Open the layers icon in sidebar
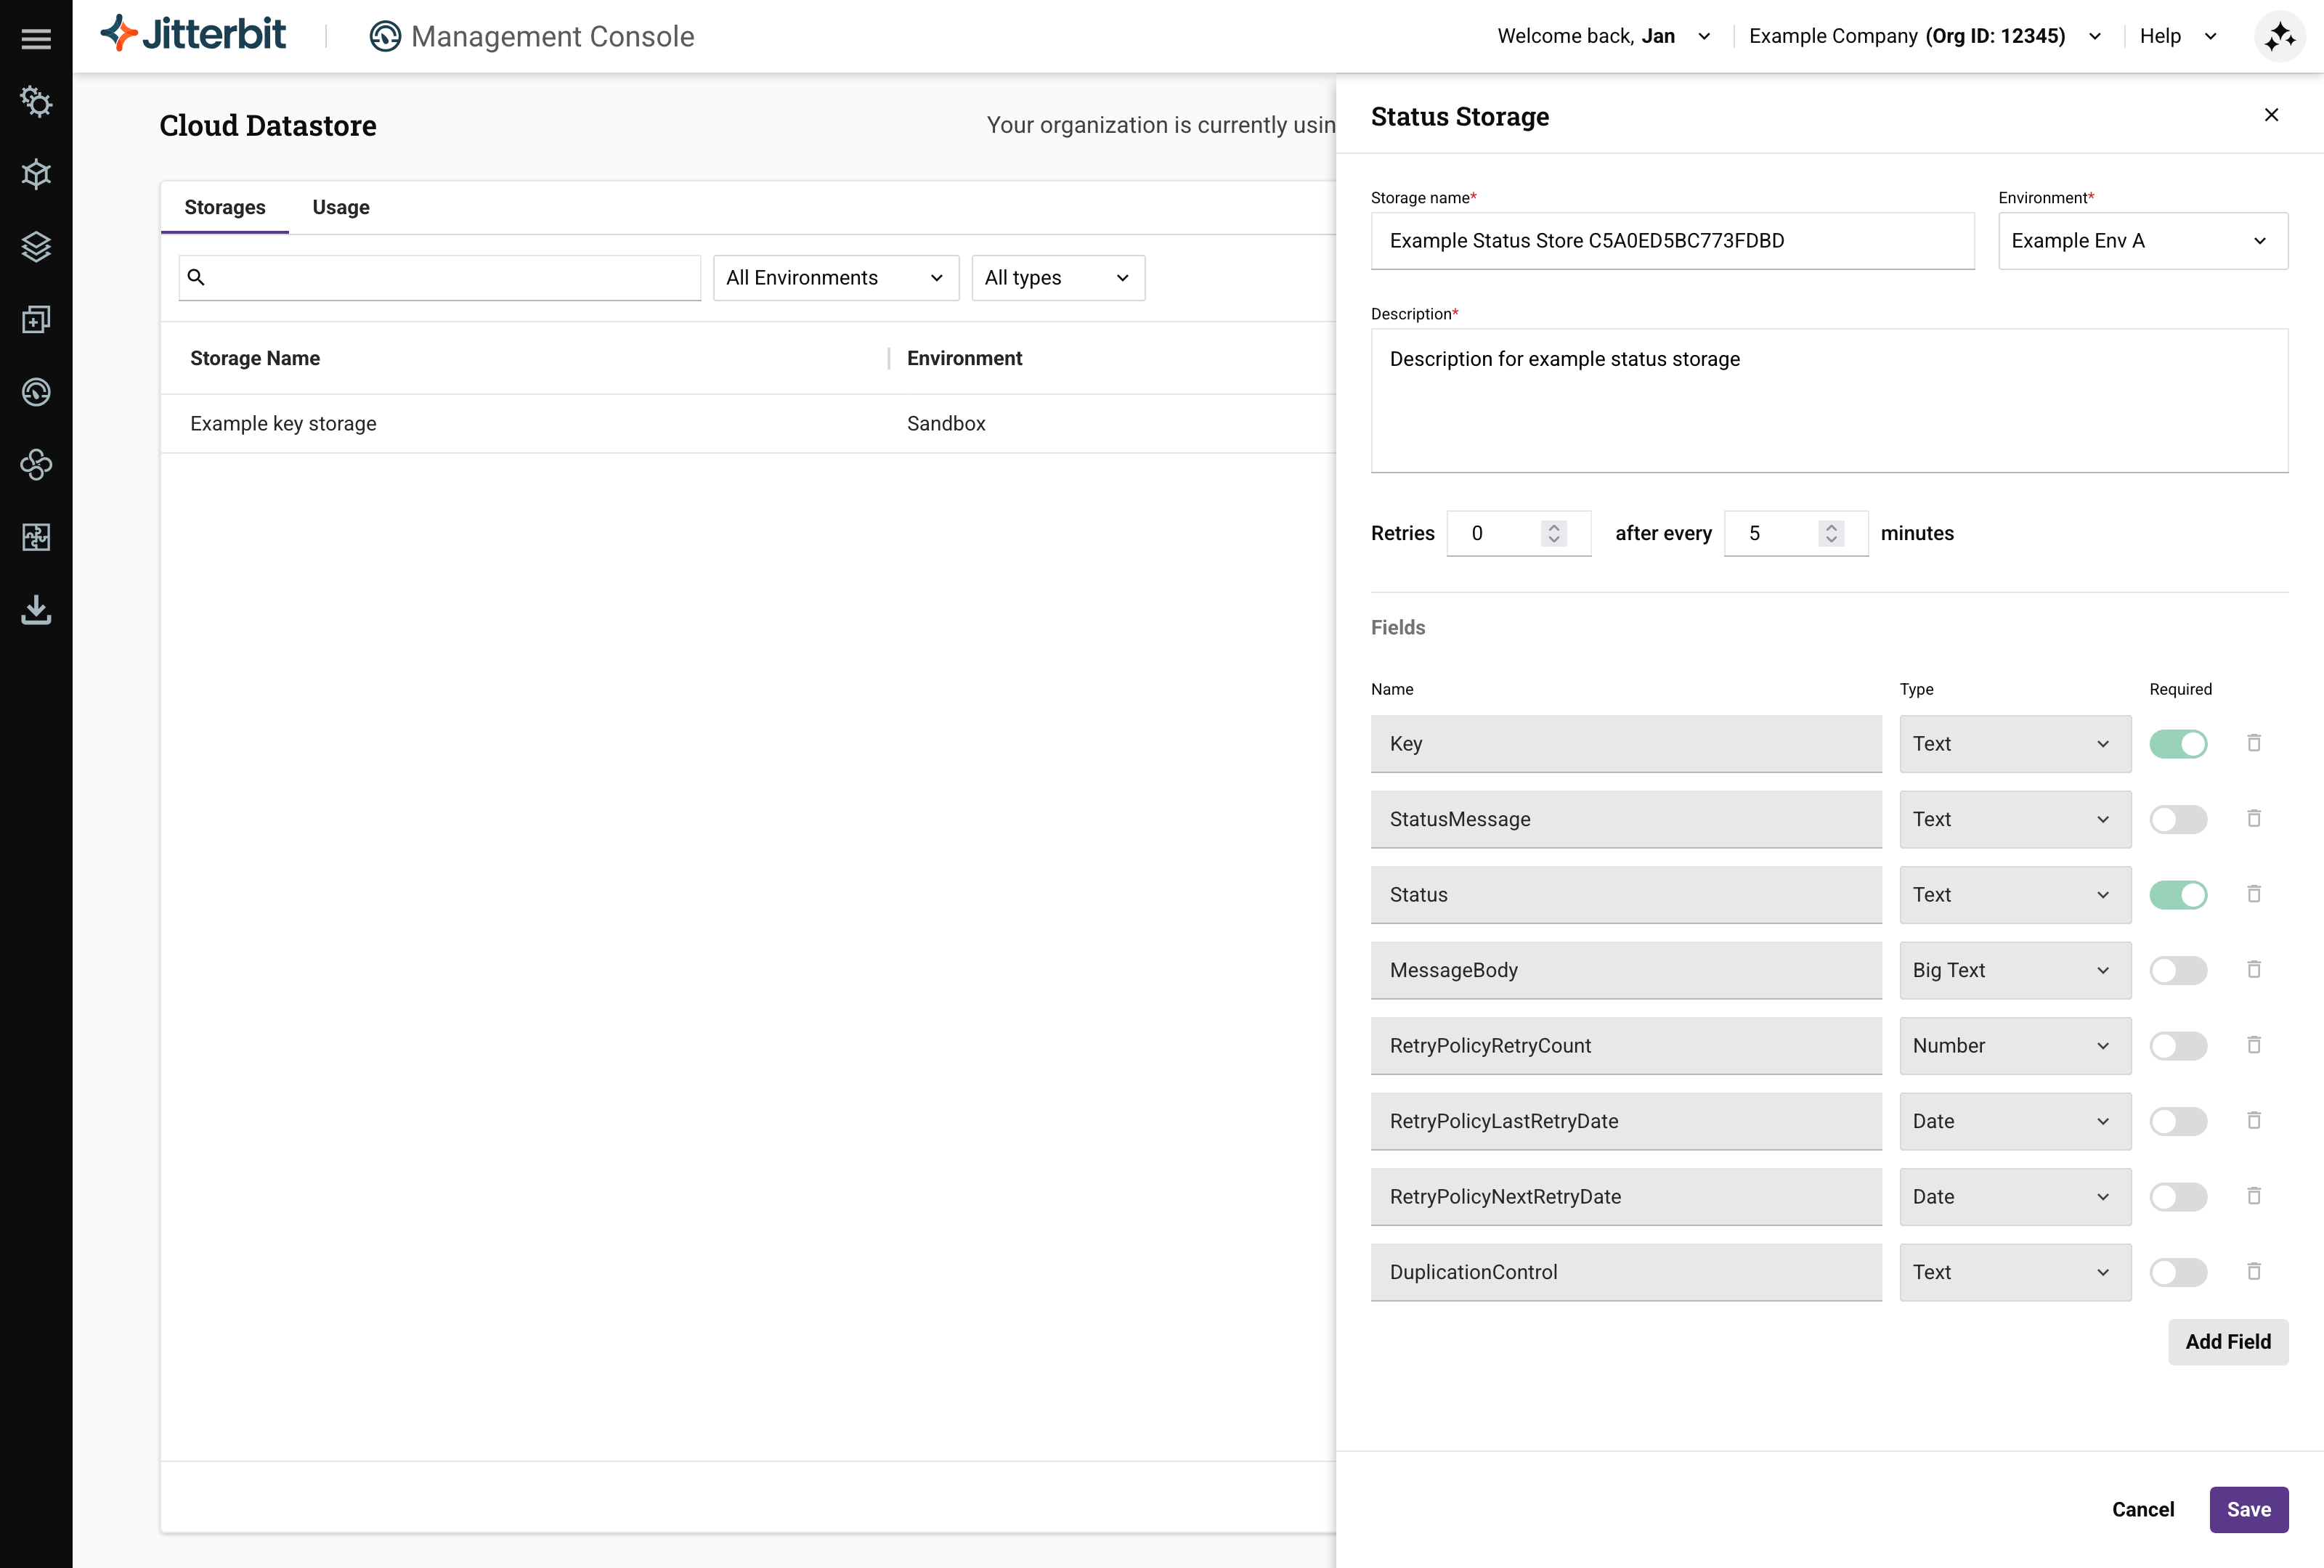Image resolution: width=2324 pixels, height=1568 pixels. point(36,246)
